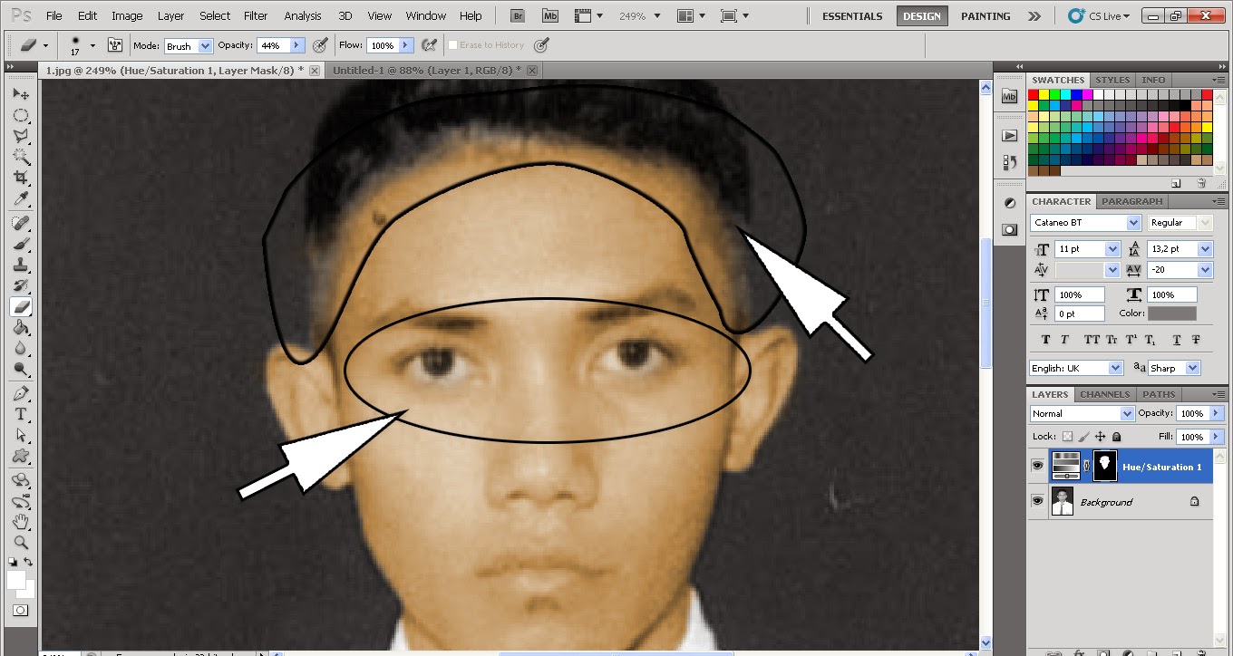Toggle Underline in Character panel
Screen dimensions: 1233x656
[x=1177, y=340]
